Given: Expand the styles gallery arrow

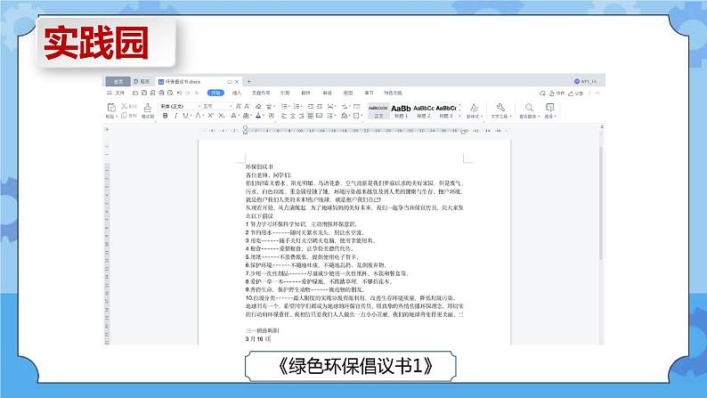Looking at the screenshot, I should click(x=460, y=116).
